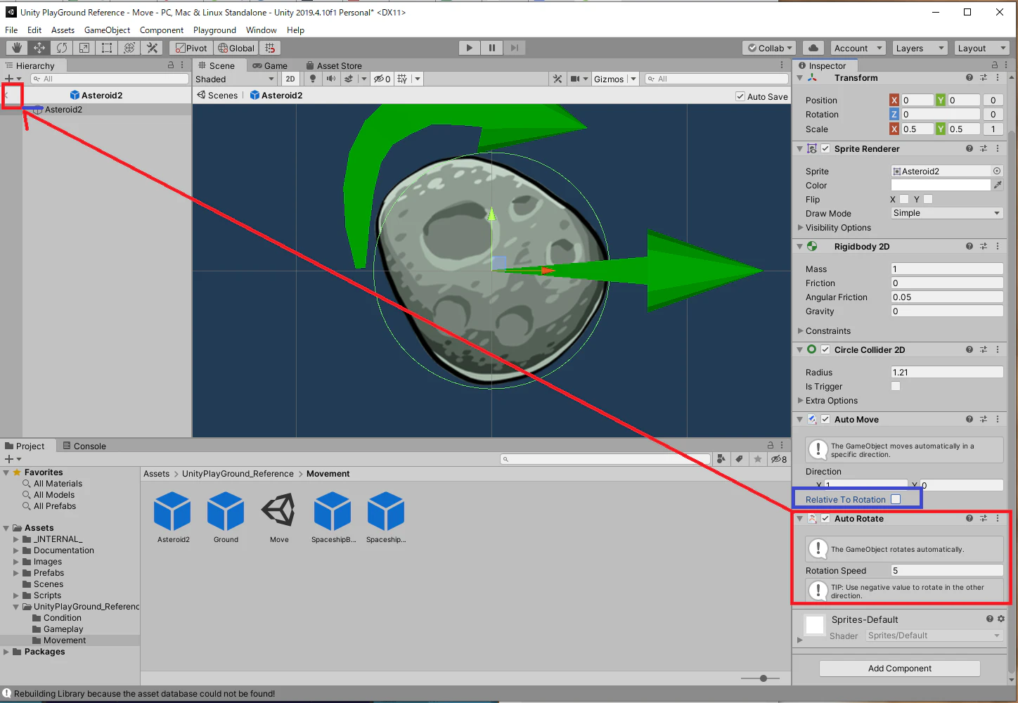Enable Relative To Rotation checkbox
1018x703 pixels.
896,499
